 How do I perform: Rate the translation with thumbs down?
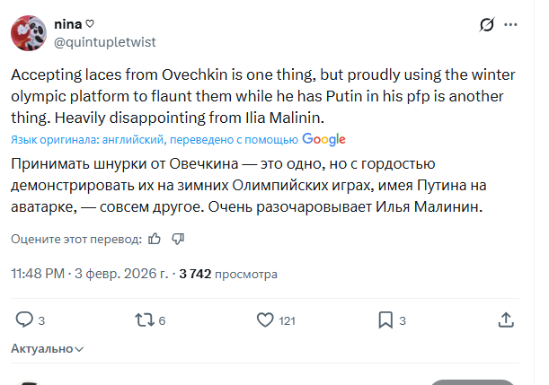click(x=178, y=239)
